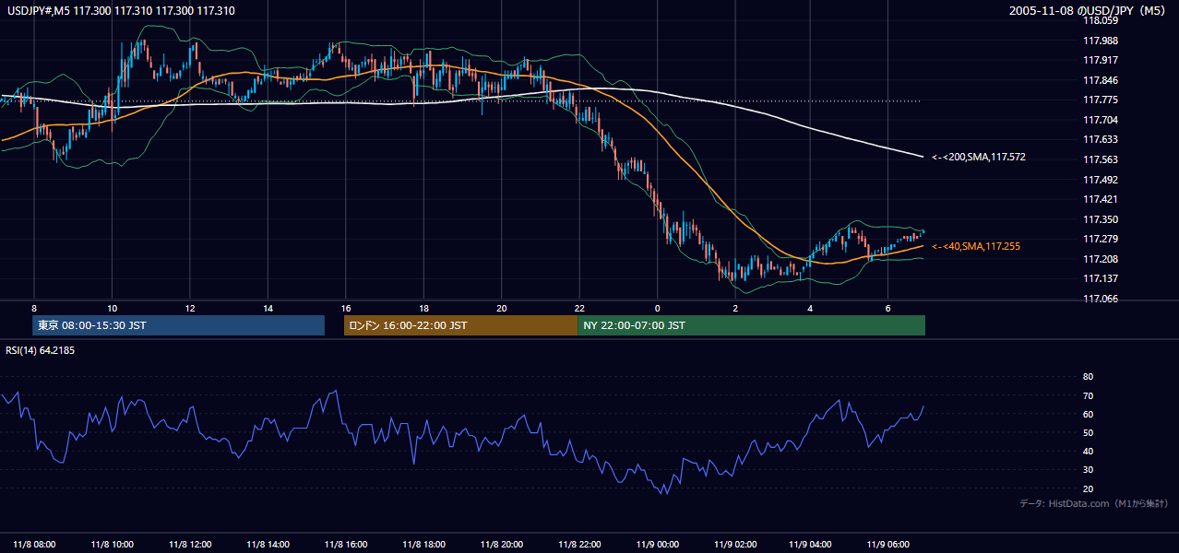Click hour label 12 under the price chart
1179x553 pixels.
tap(189, 308)
